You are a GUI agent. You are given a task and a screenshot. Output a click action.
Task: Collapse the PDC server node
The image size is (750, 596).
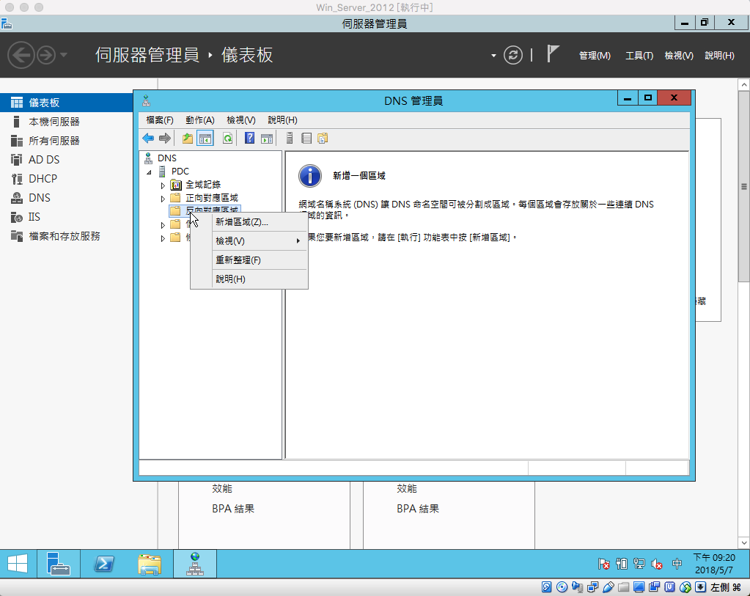[x=149, y=172]
